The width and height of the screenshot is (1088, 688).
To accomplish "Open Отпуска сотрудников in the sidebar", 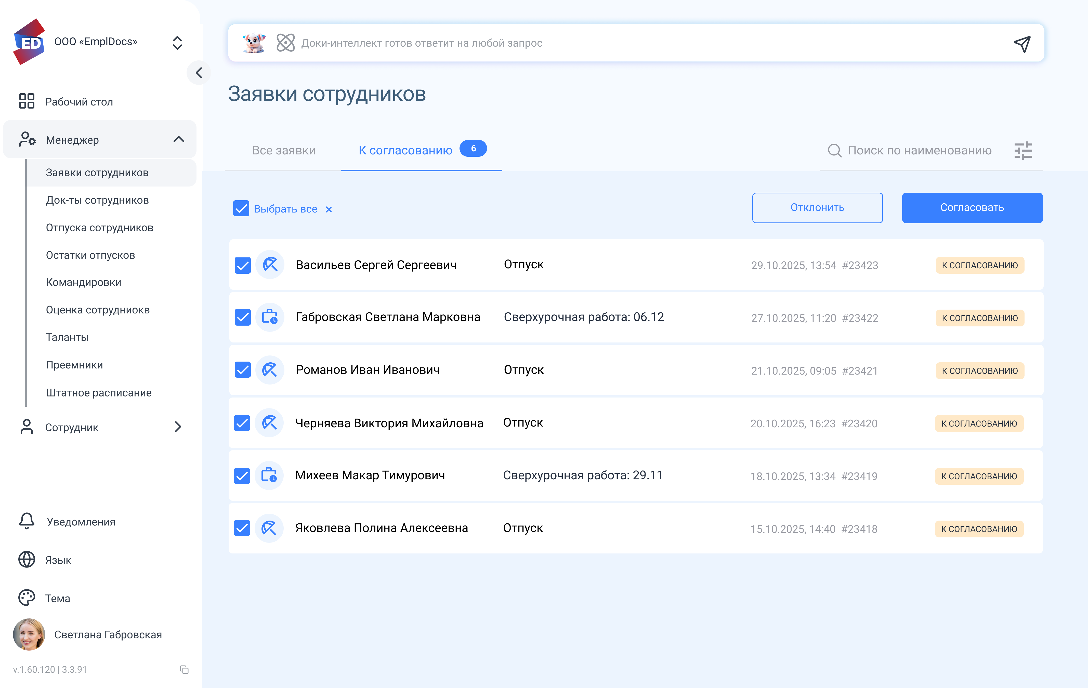I will click(x=99, y=228).
